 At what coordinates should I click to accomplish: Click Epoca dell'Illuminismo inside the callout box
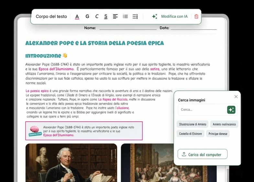click(59, 135)
